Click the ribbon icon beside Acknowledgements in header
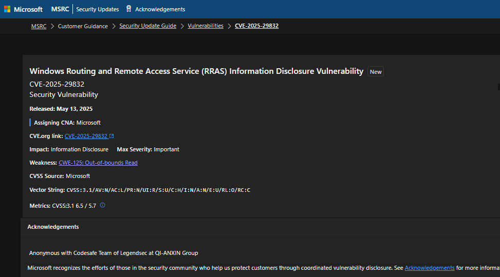Viewport: 500px width, 277px height. [128, 9]
